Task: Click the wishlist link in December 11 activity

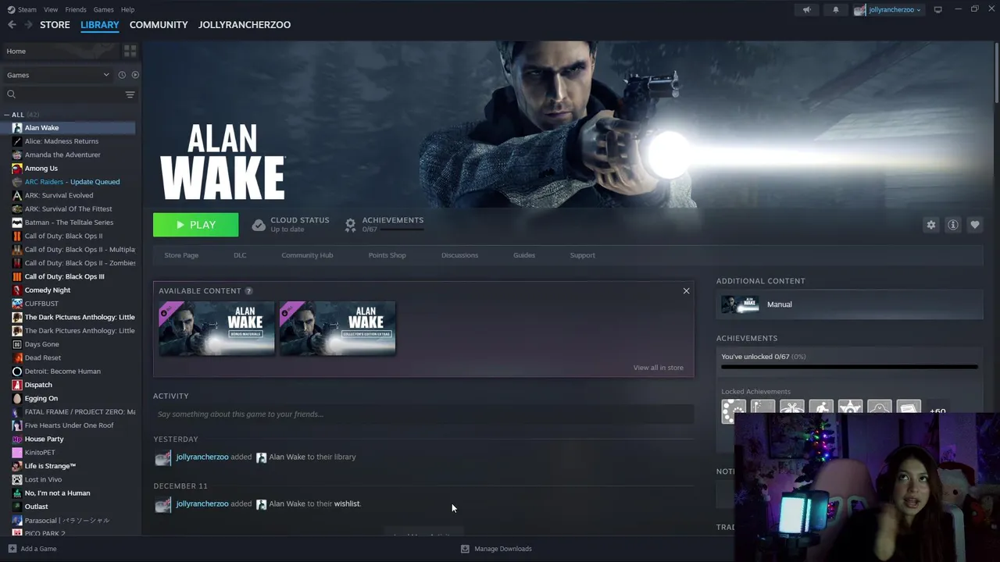Action: tap(347, 504)
